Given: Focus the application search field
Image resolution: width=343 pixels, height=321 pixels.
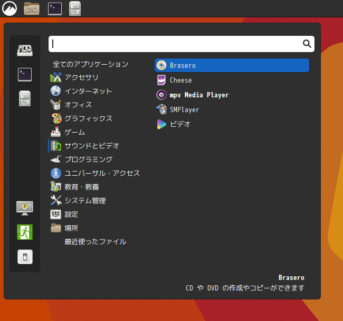Looking at the screenshot, I should pyautogui.click(x=182, y=44).
